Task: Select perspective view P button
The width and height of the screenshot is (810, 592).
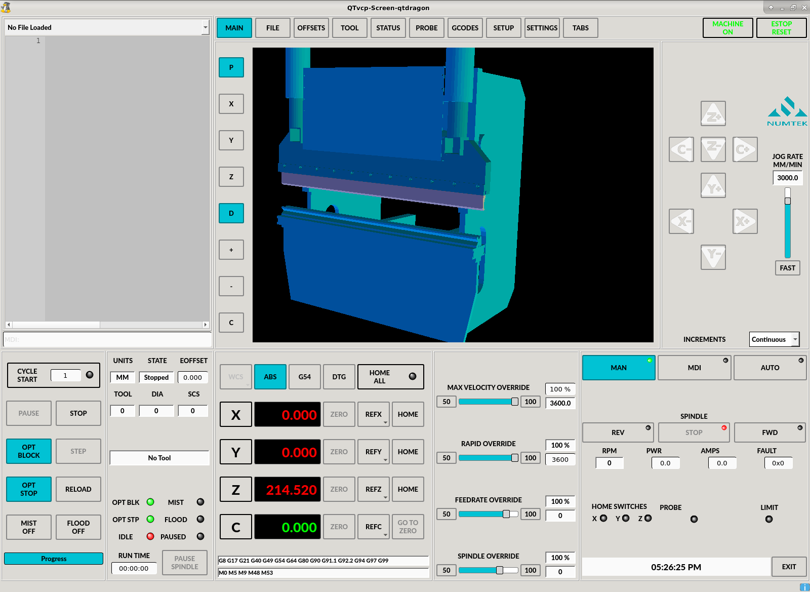Action: coord(231,67)
